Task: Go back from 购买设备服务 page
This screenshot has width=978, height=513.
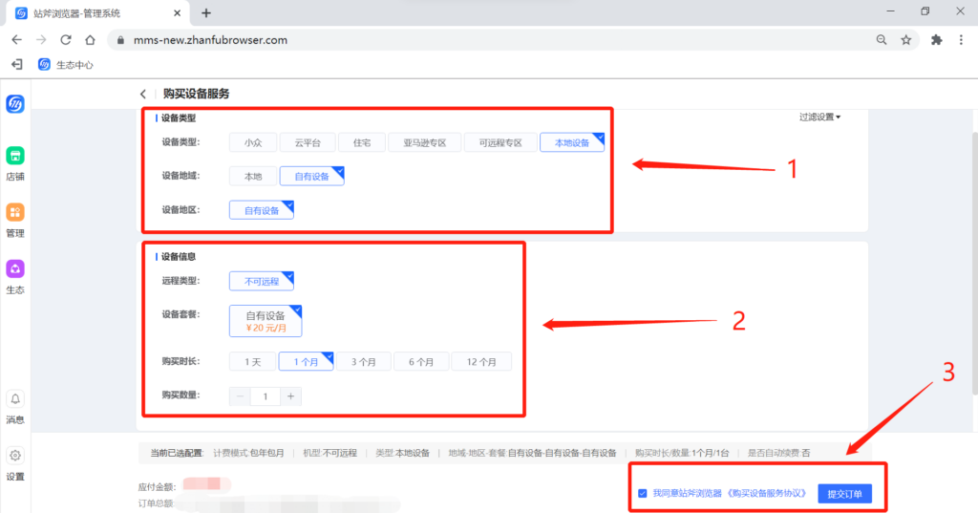Action: pos(143,94)
